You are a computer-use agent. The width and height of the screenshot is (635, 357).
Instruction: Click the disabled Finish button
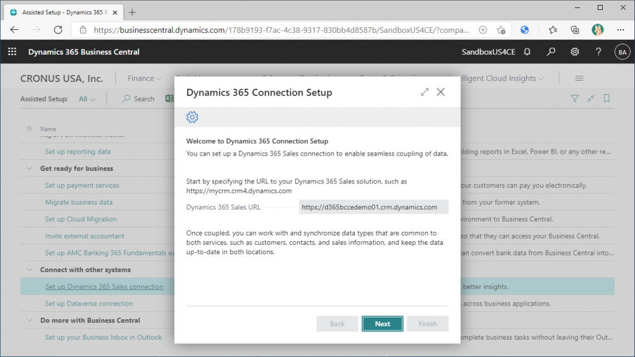tap(428, 324)
